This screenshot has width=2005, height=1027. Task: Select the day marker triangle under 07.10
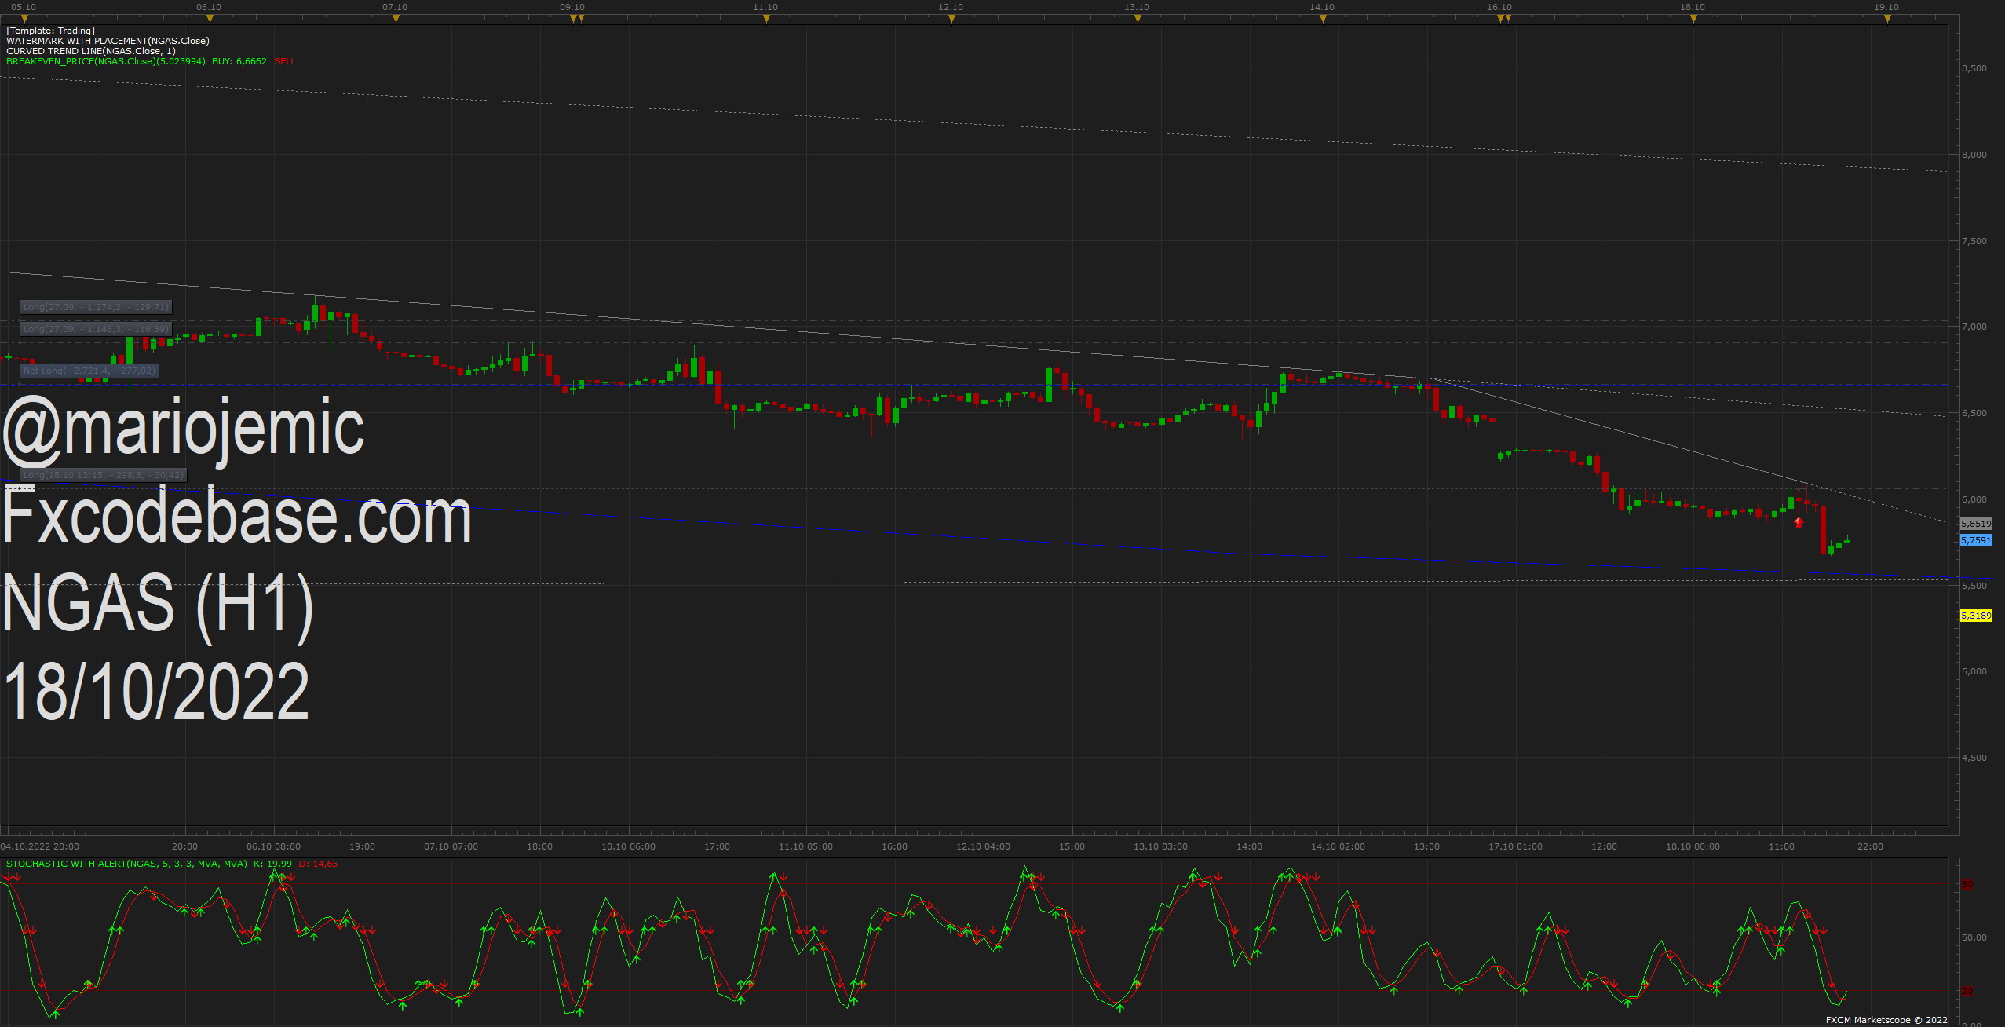[x=396, y=19]
